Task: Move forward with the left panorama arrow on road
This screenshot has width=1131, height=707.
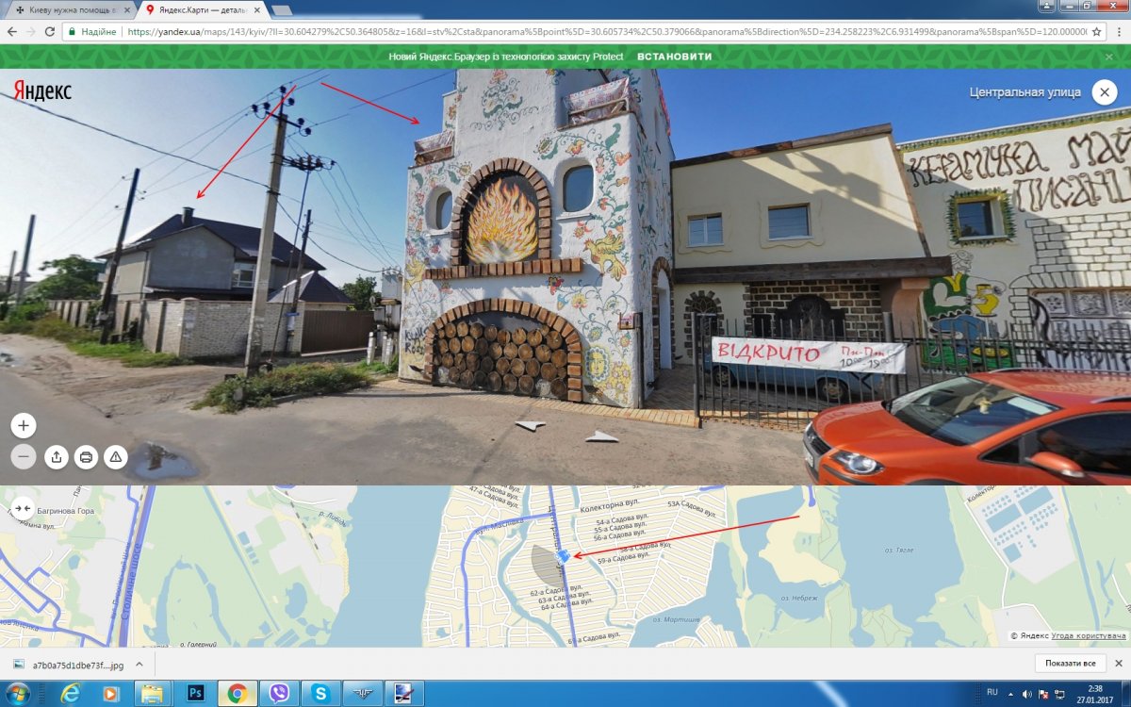Action: click(x=531, y=425)
